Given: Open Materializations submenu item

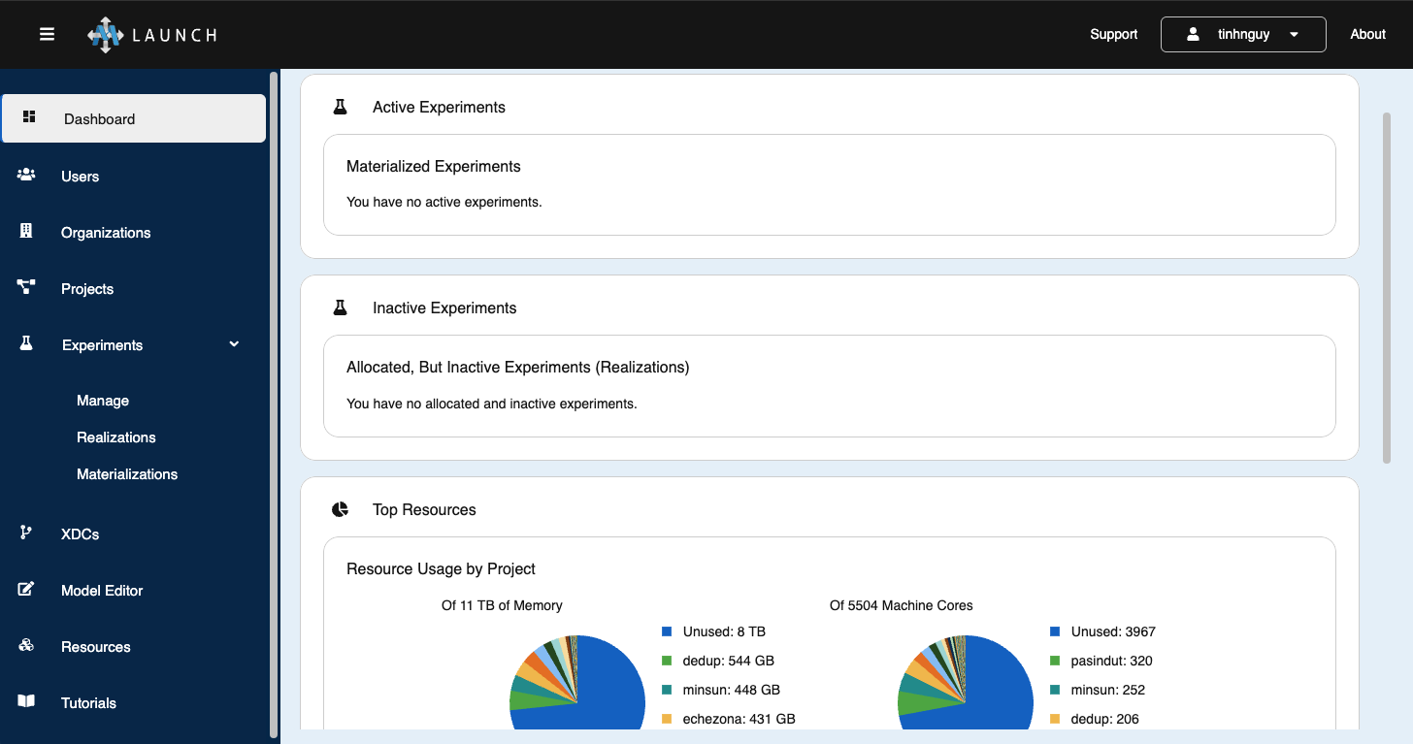Looking at the screenshot, I should pos(127,474).
